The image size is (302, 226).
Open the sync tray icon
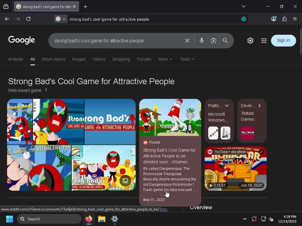[x=254, y=219]
